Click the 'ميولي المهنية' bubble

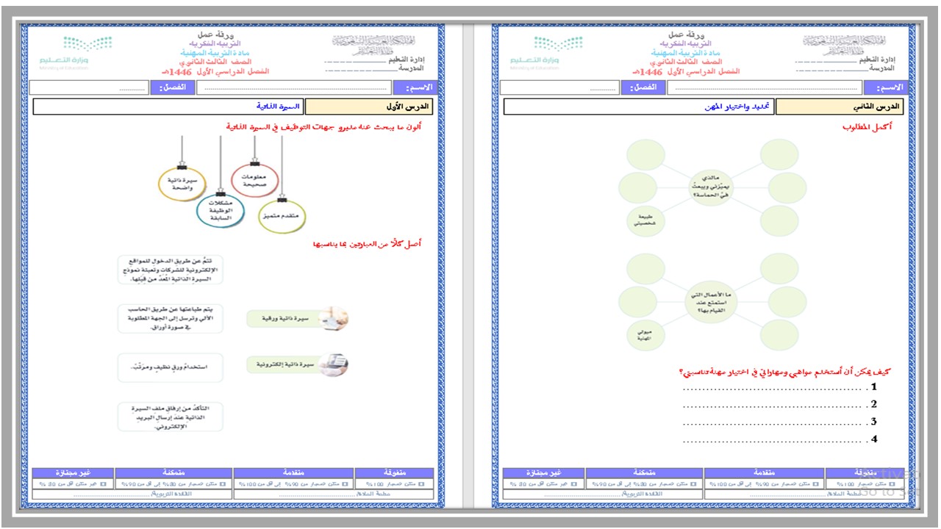(x=647, y=335)
